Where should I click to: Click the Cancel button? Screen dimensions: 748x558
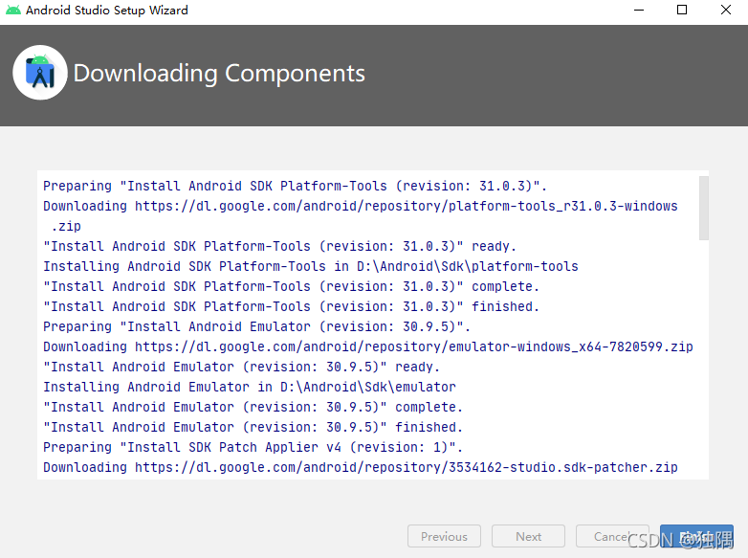[x=612, y=537]
